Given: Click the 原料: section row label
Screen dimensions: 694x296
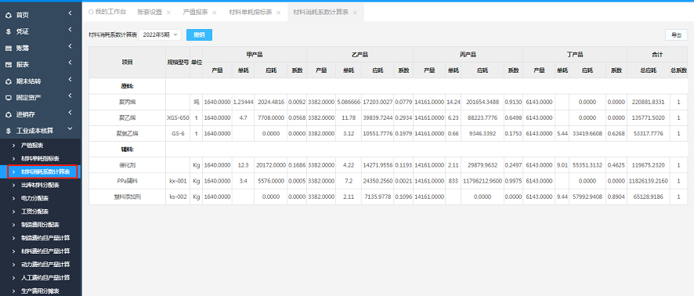Looking at the screenshot, I should click(x=128, y=86).
